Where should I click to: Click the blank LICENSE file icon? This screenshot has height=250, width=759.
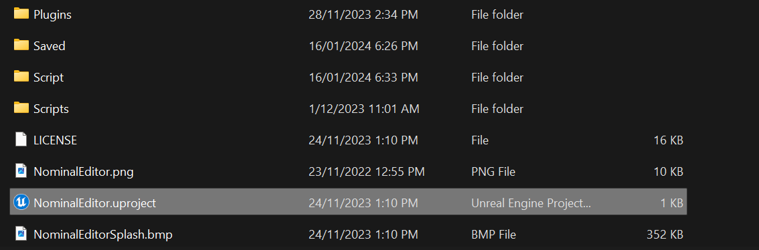tap(21, 139)
